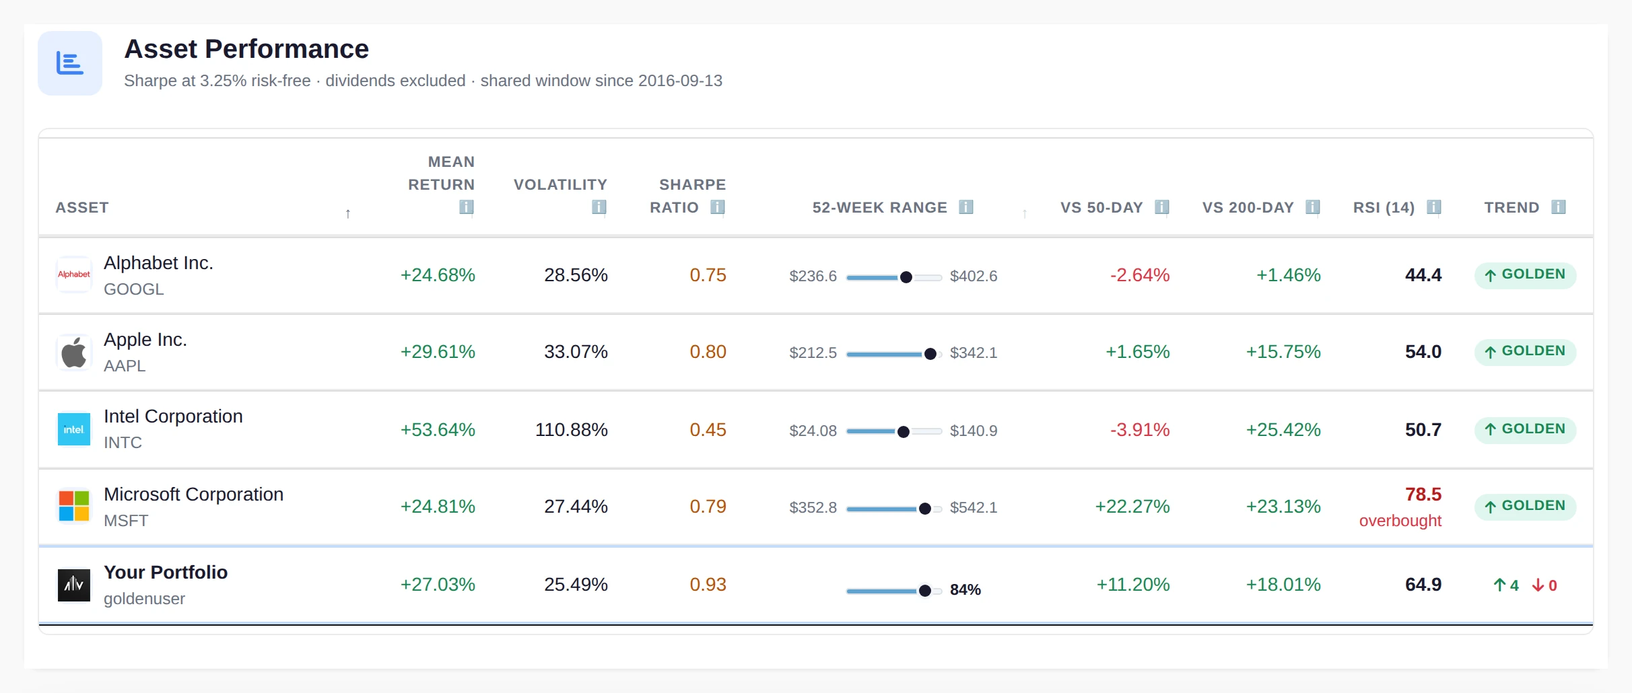Viewport: 1632px width, 693px height.
Task: Click Intel 52-week range slider
Action: pos(893,432)
